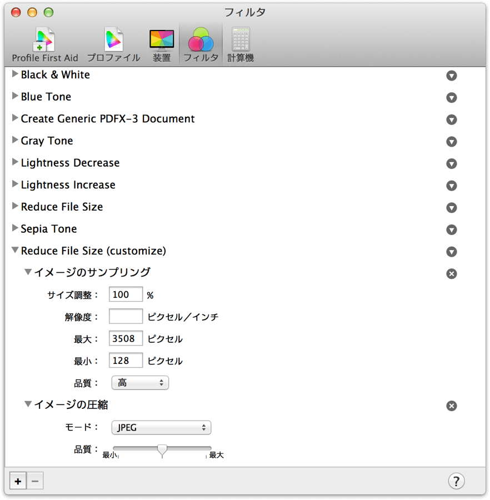Select the Lightness Decrease filter name
Viewport: 490px width, 500px height.
coord(70,163)
